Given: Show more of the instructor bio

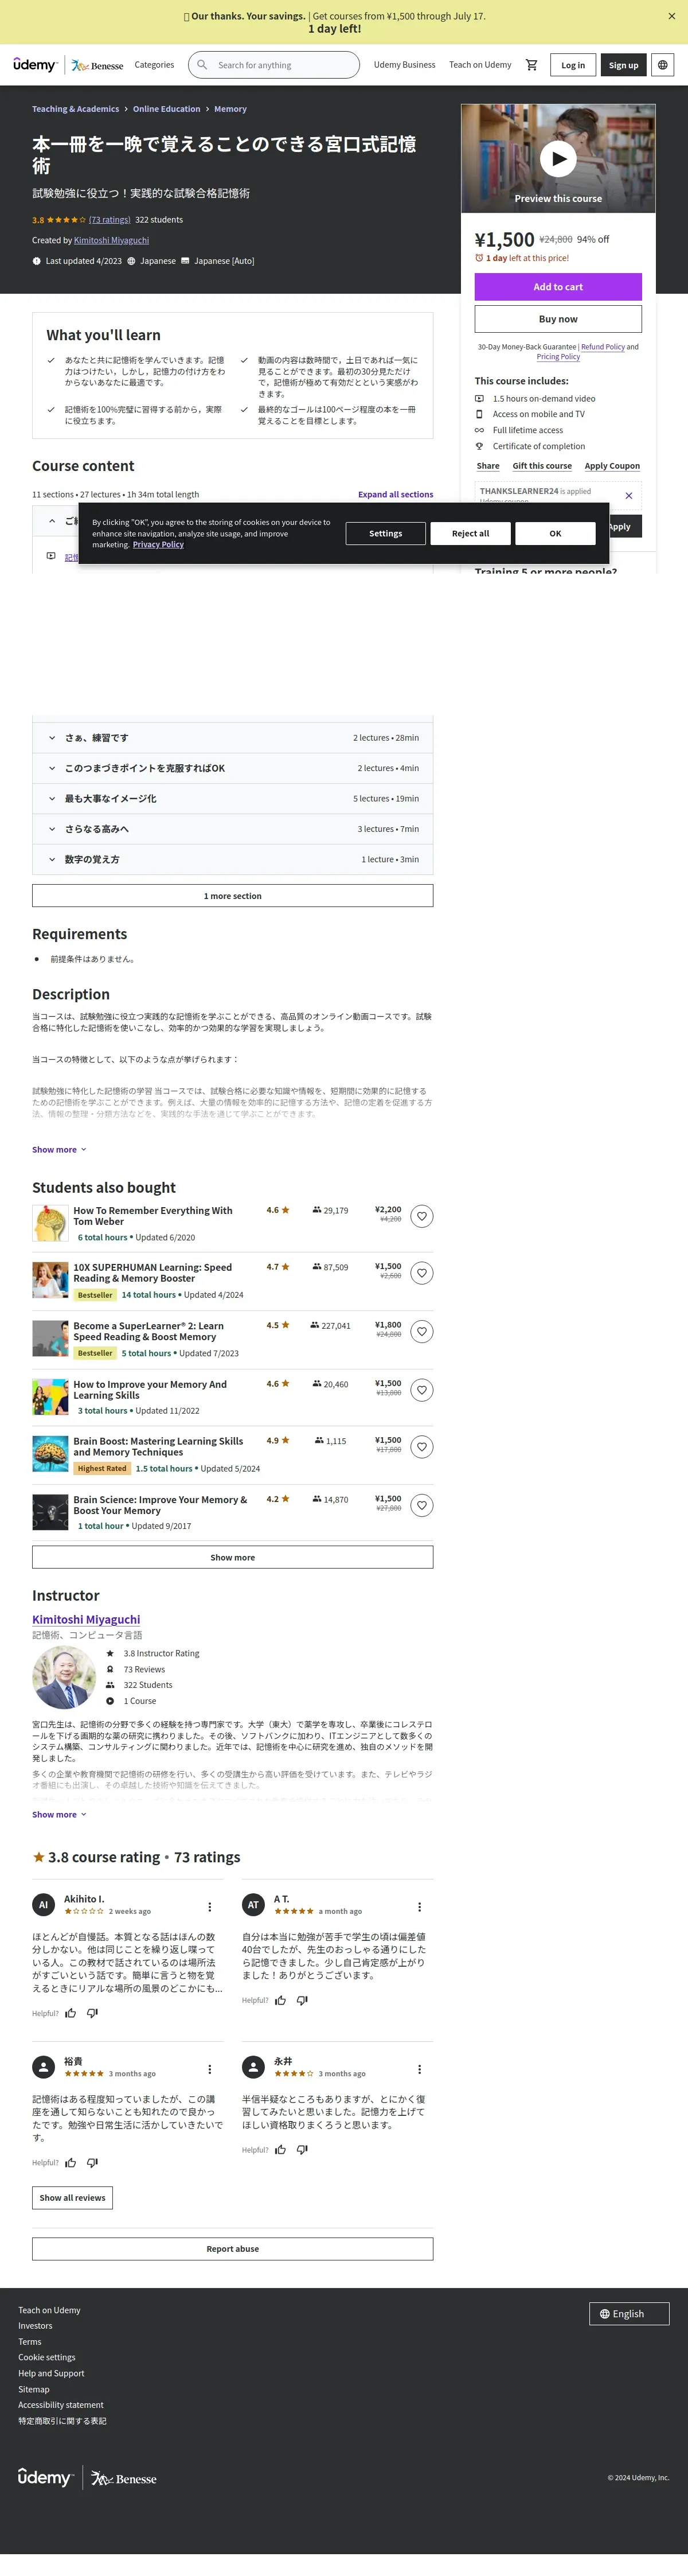Looking at the screenshot, I should coord(59,1814).
